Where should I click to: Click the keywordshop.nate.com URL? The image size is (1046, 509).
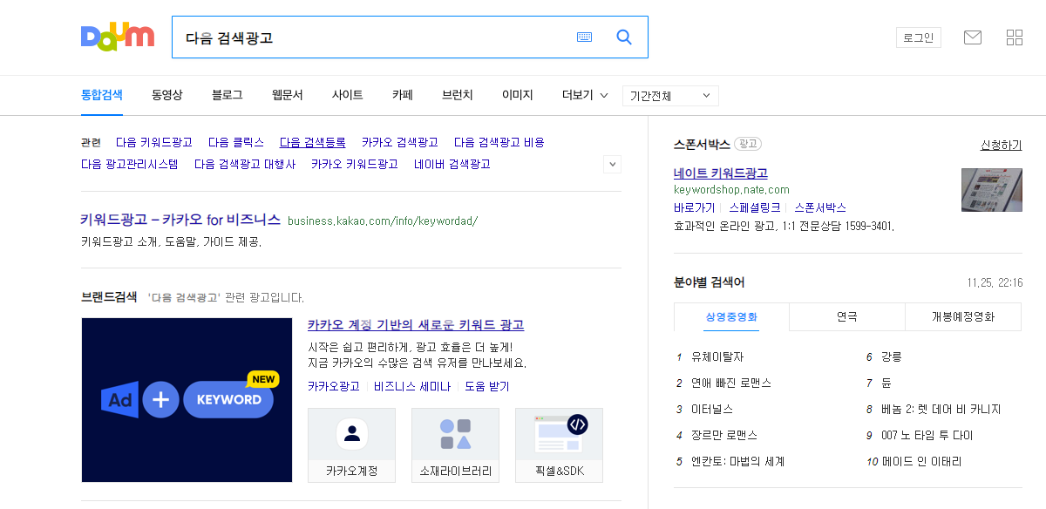(x=731, y=190)
